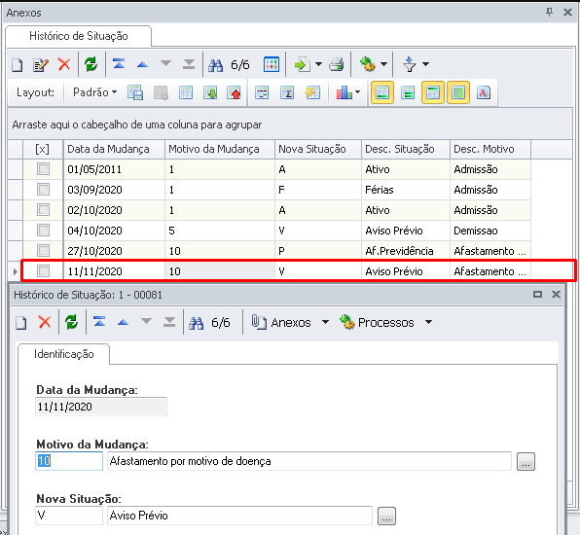Click the bar chart icon in Layout toolbar
Screen dimensions: 580x535
coord(344,92)
